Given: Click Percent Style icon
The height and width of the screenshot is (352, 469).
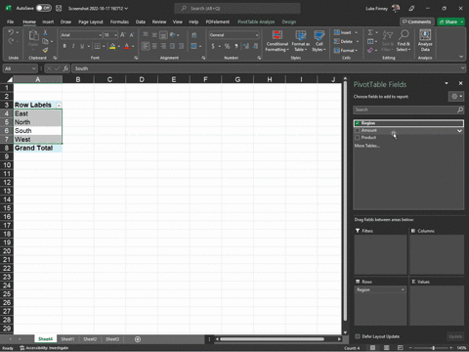Looking at the screenshot, I should 227,46.
